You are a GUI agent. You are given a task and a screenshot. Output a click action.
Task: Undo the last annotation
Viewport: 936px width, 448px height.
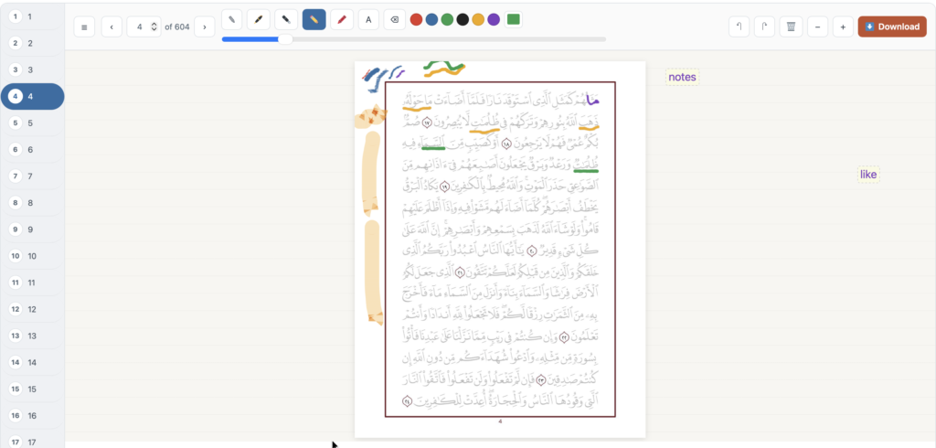coord(739,27)
